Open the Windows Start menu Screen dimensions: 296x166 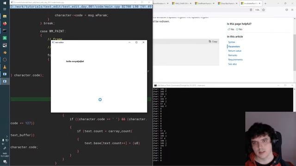pos(5,3)
